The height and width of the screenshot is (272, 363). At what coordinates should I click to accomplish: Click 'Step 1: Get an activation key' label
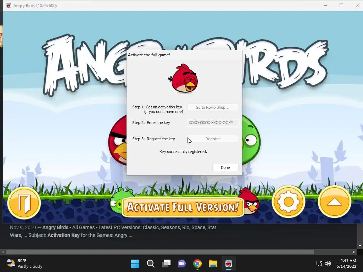coord(157,109)
